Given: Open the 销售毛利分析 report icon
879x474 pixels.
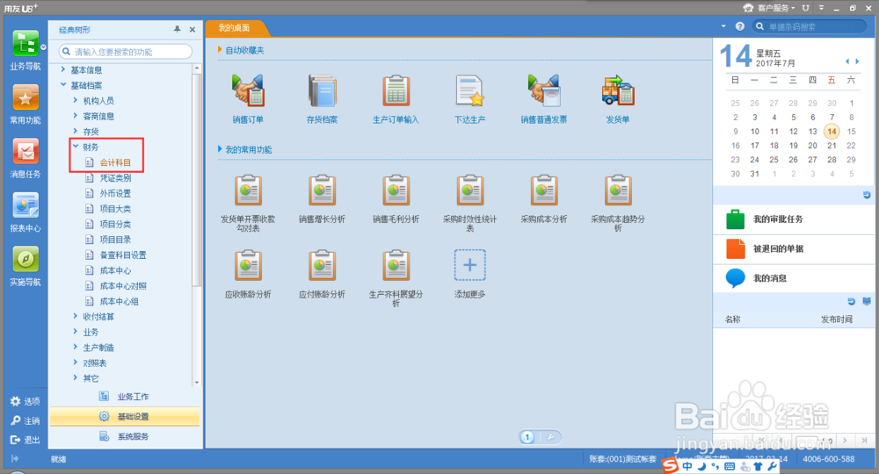Looking at the screenshot, I should pyautogui.click(x=396, y=190).
